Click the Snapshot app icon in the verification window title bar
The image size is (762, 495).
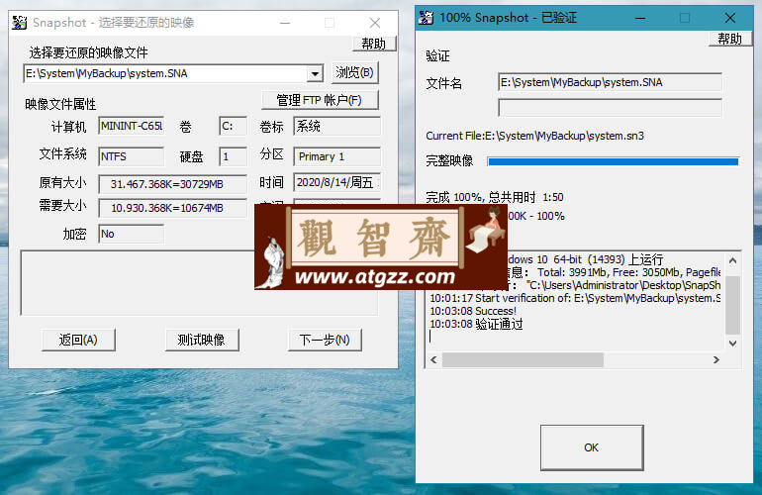point(427,18)
